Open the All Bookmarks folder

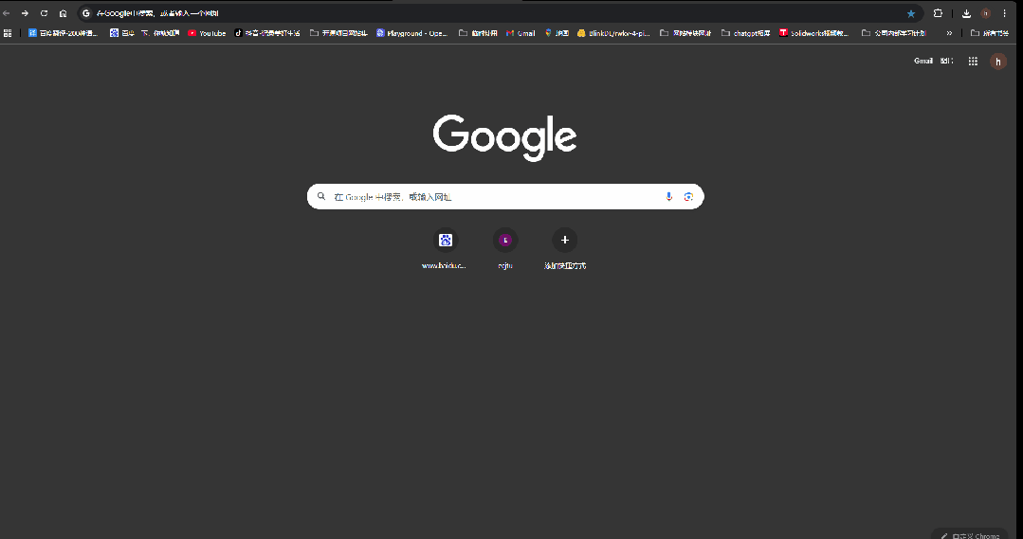tap(989, 32)
